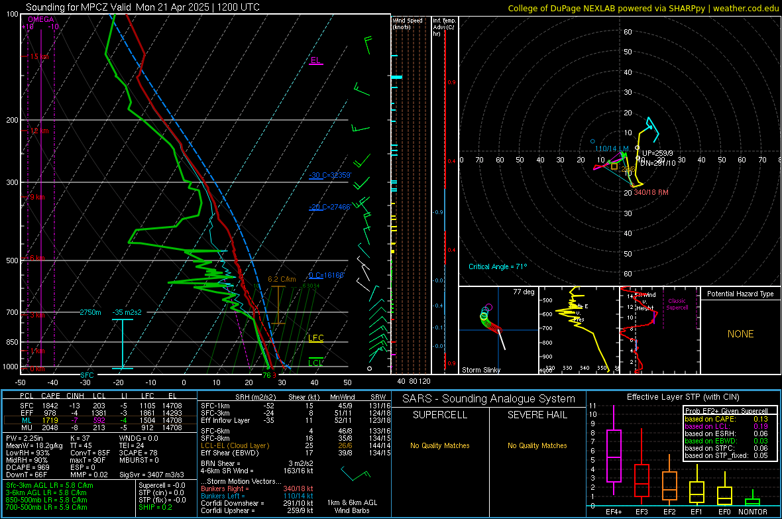Click the Potential Hazard Type header
The height and width of the screenshot is (519, 782).
click(x=740, y=294)
